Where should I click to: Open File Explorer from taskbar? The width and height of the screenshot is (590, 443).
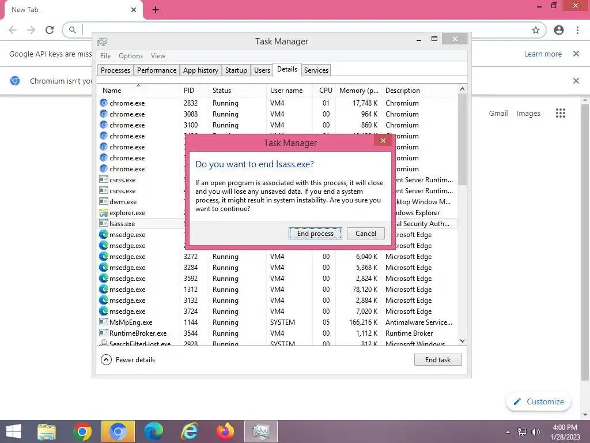[47, 431]
